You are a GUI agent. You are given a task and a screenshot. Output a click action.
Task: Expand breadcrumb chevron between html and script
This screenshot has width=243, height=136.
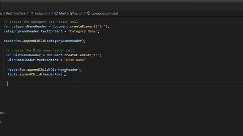[68, 14]
